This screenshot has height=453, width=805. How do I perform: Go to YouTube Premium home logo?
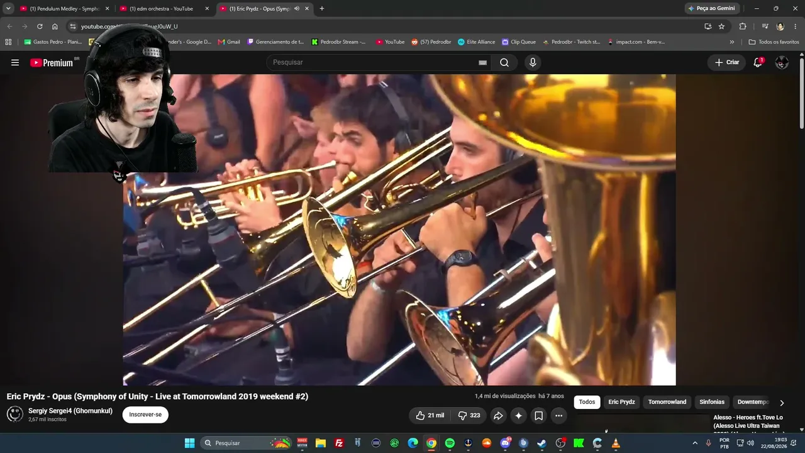click(52, 62)
